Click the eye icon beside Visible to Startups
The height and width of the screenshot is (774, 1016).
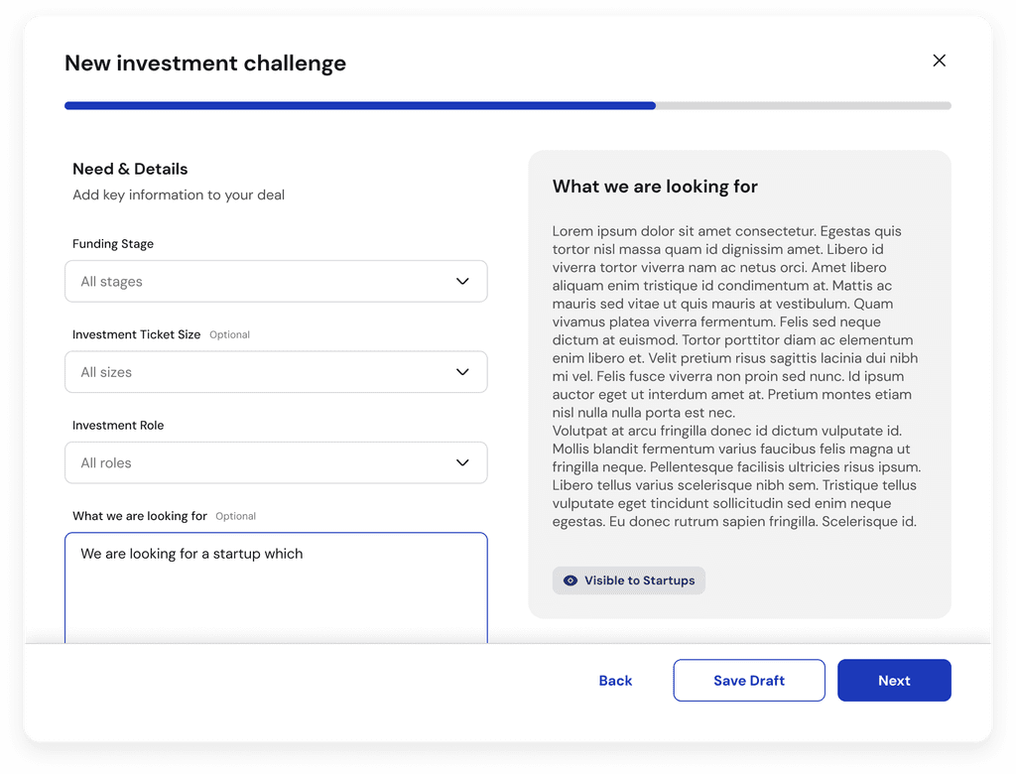pos(571,580)
